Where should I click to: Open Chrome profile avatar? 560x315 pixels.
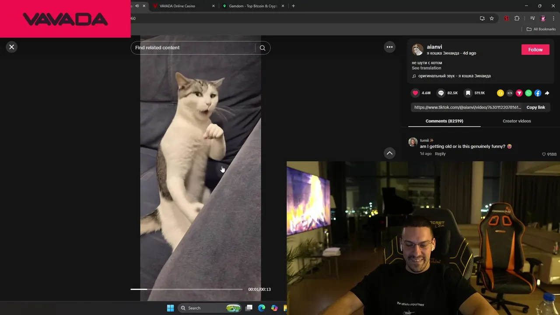click(543, 18)
